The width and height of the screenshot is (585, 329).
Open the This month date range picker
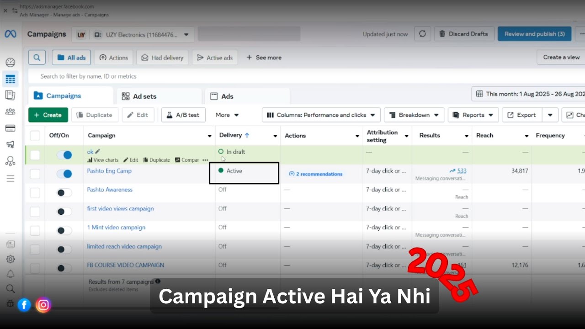pos(528,94)
